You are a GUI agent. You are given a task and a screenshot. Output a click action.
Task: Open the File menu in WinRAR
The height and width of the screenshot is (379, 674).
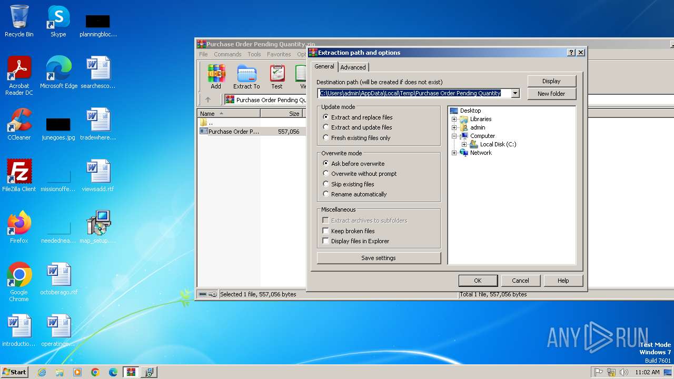click(203, 54)
